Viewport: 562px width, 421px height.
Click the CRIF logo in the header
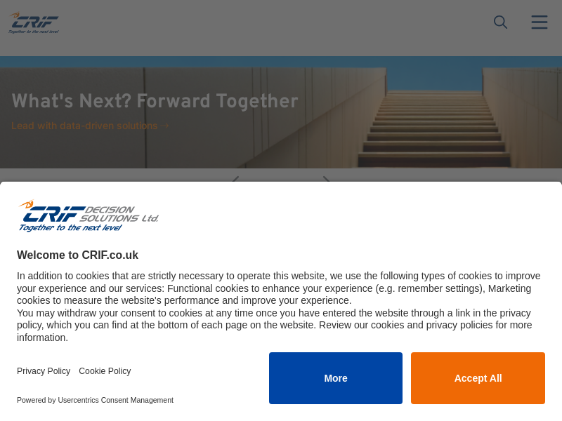pos(34,22)
